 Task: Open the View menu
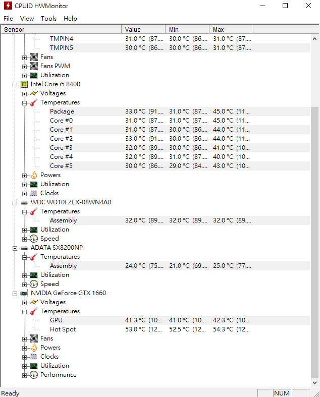pyautogui.click(x=27, y=19)
